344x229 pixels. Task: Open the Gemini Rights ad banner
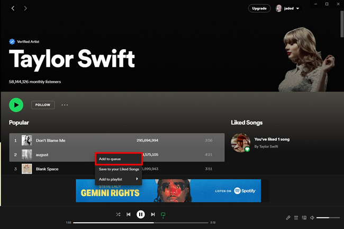click(168, 190)
